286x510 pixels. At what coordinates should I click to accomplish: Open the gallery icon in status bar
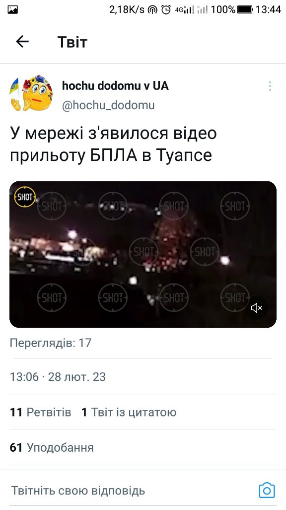(x=12, y=10)
